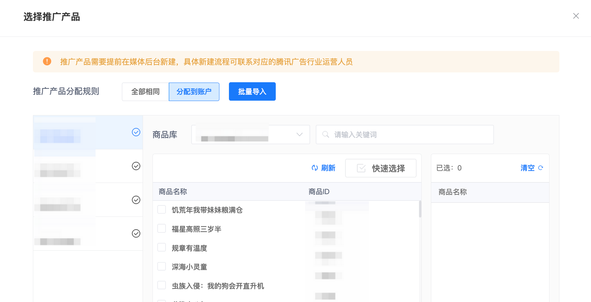Open 批量导入 bulk import

(252, 91)
